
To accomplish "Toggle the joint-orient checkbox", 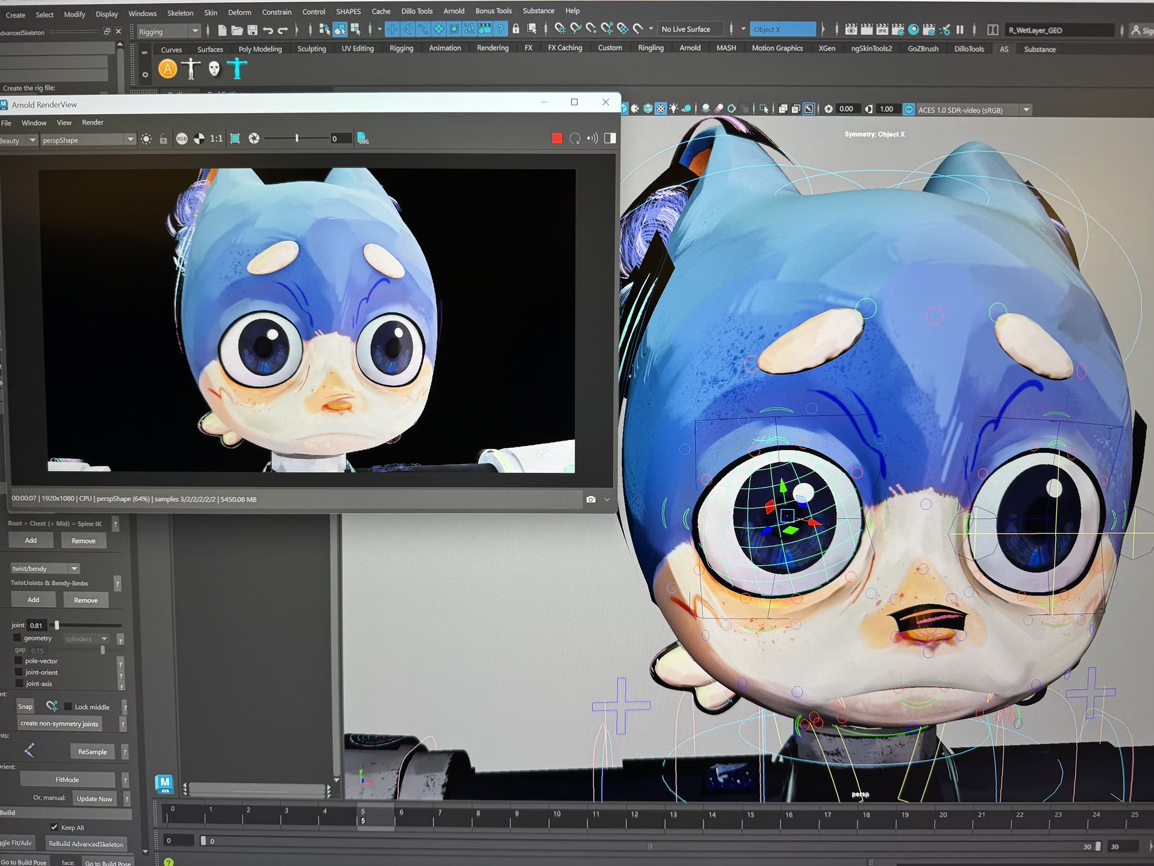I will click(19, 672).
